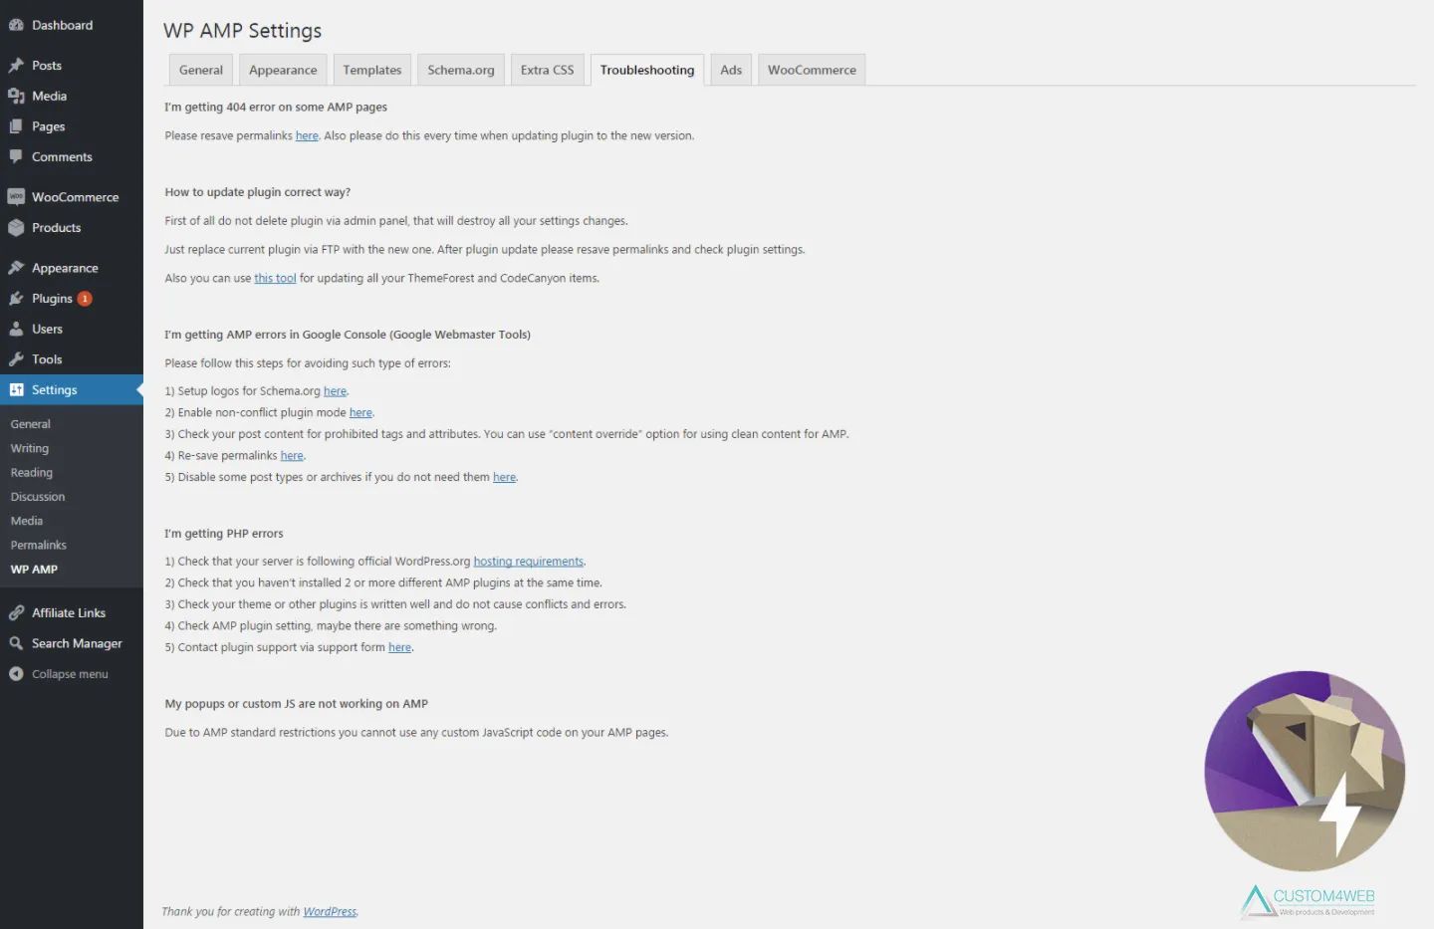Screen dimensions: 1434x929
Task: Open the Extra CSS tab
Action: [547, 70]
